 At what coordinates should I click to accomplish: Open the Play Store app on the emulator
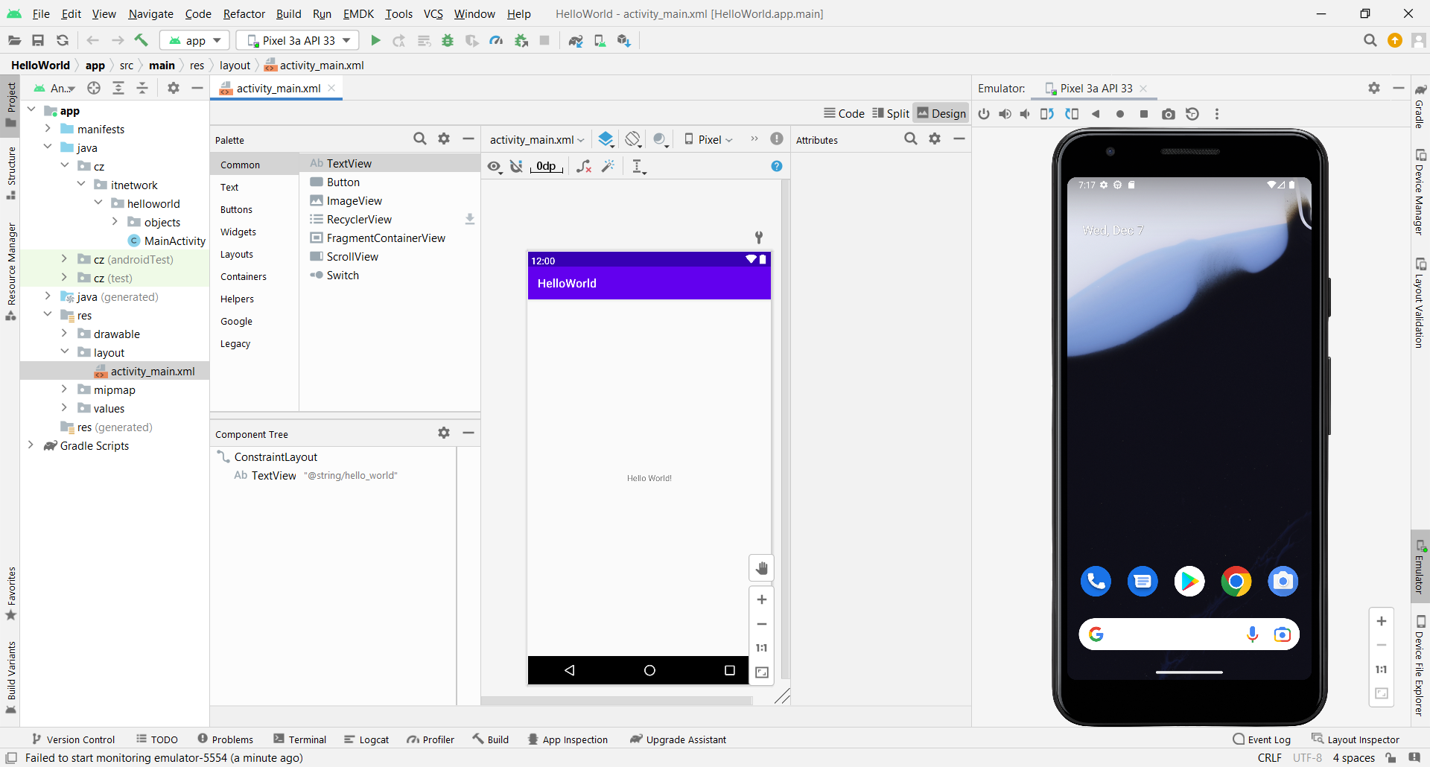pos(1189,581)
